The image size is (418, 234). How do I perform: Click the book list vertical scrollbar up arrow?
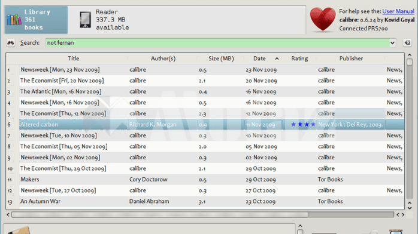[x=410, y=55]
